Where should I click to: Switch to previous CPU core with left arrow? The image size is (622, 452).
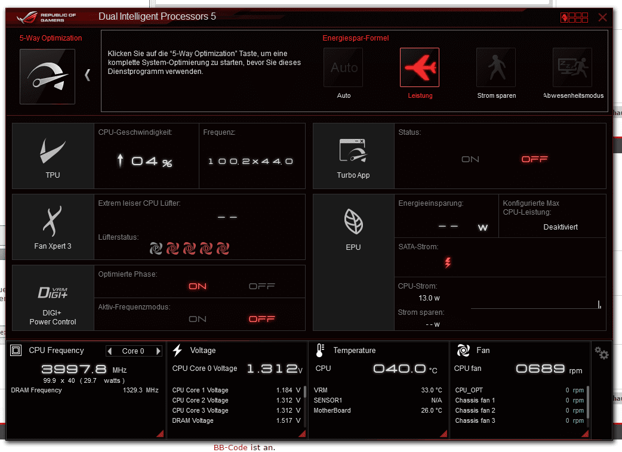pos(110,351)
